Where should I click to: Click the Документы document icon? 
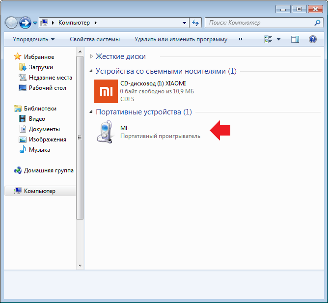(23, 129)
